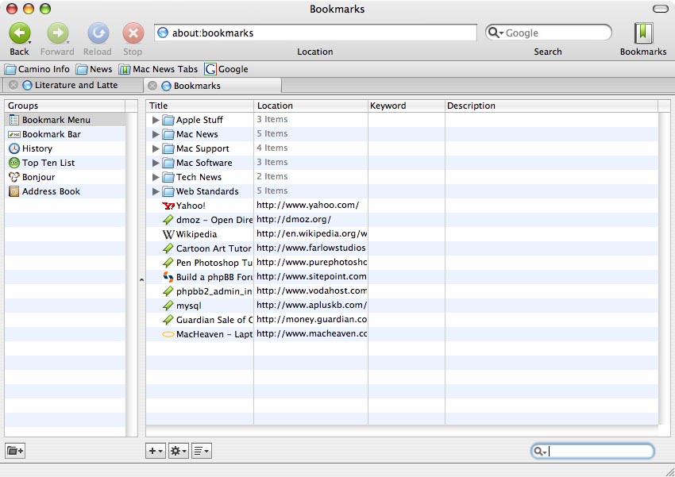
Task: Click the Mac Software folder icon
Action: 168,163
